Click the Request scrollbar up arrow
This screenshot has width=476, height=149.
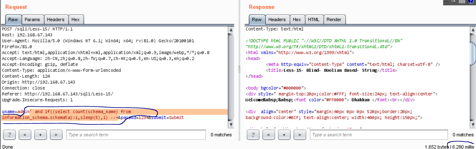[x=231, y=30]
